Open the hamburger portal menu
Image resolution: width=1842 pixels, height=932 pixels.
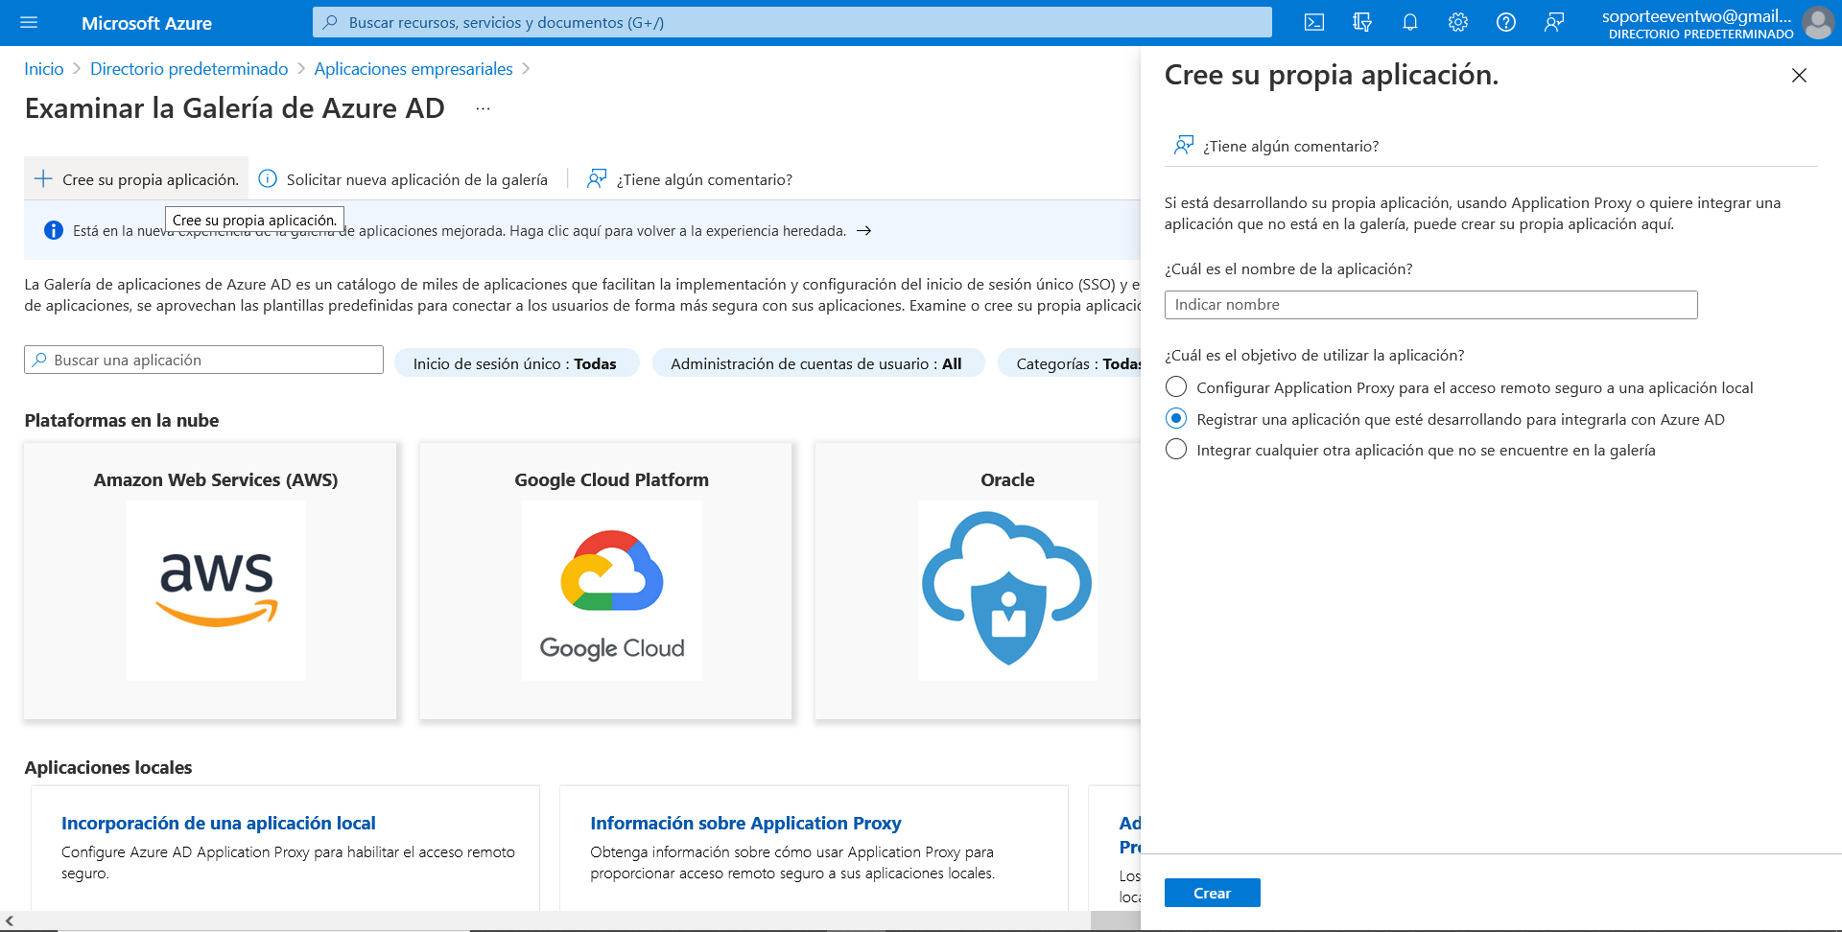(x=29, y=22)
